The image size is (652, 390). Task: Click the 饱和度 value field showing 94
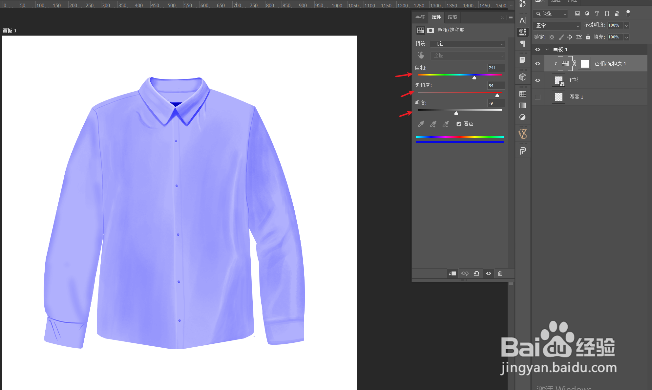[x=496, y=86]
